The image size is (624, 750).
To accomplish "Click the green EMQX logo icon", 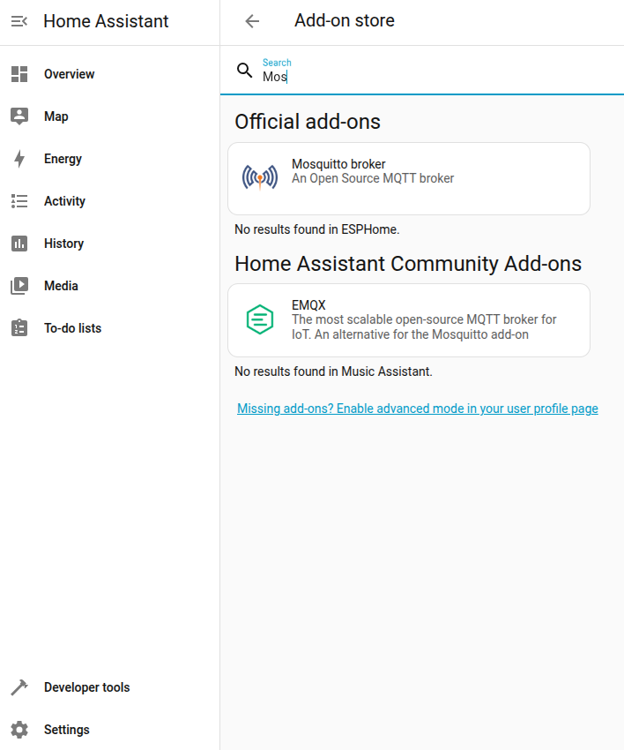I will 260,319.
